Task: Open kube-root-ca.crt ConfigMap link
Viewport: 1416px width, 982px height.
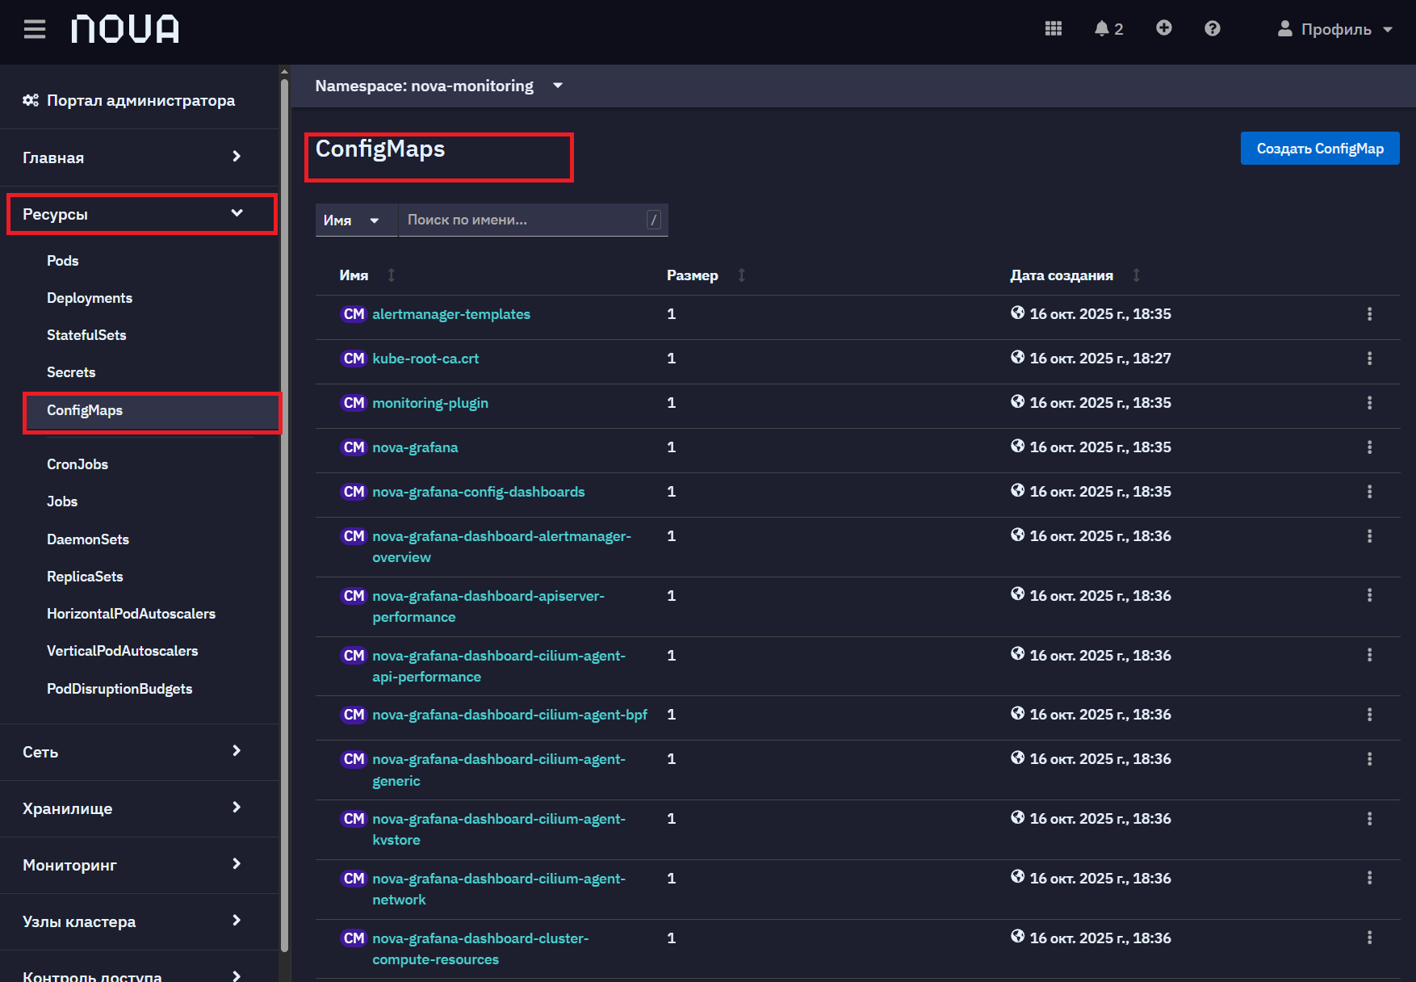Action: coord(425,359)
